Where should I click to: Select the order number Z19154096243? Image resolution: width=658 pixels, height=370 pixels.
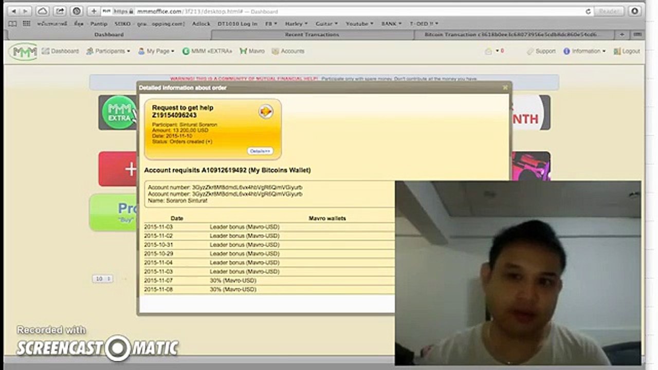[x=174, y=115]
